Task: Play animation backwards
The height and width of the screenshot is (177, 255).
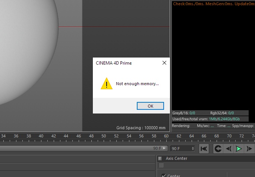Action: tap(229, 149)
